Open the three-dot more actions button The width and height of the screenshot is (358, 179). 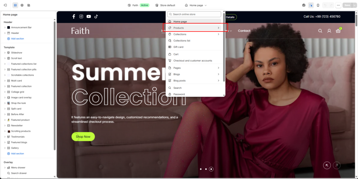(338, 5)
